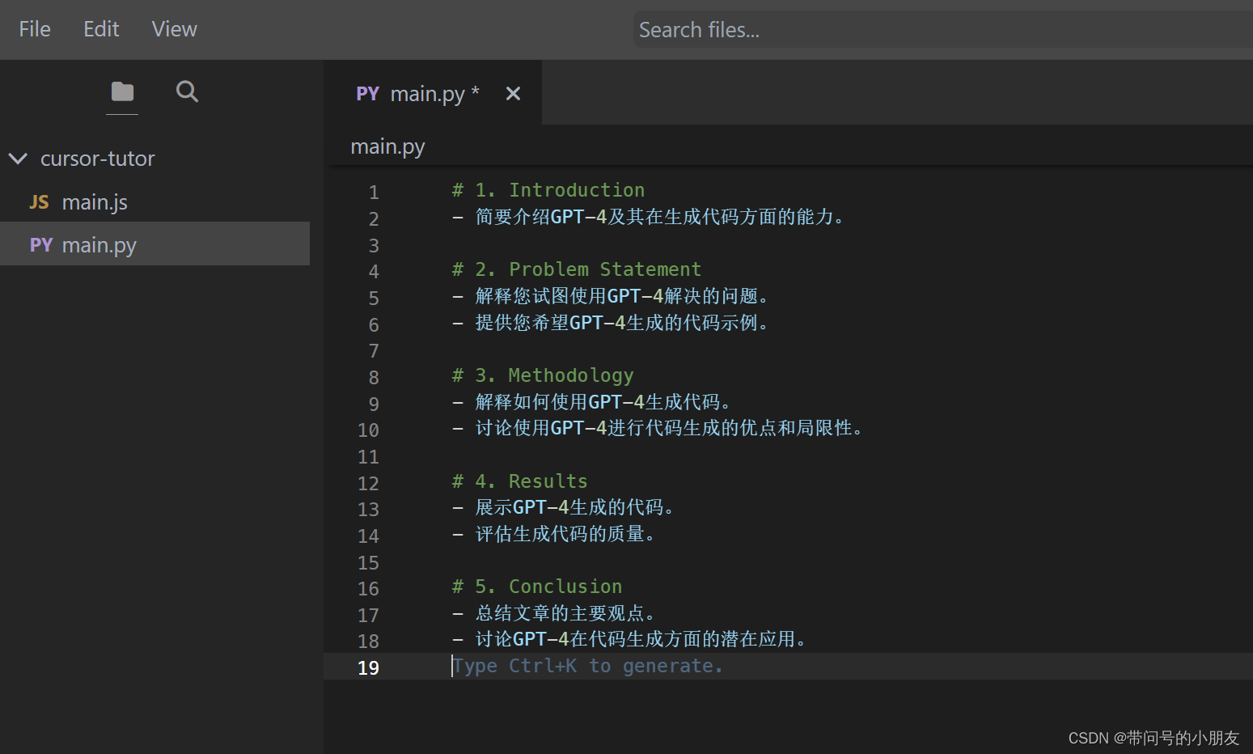Open the sidebar search magnifier icon
The image size is (1253, 754).
187,91
